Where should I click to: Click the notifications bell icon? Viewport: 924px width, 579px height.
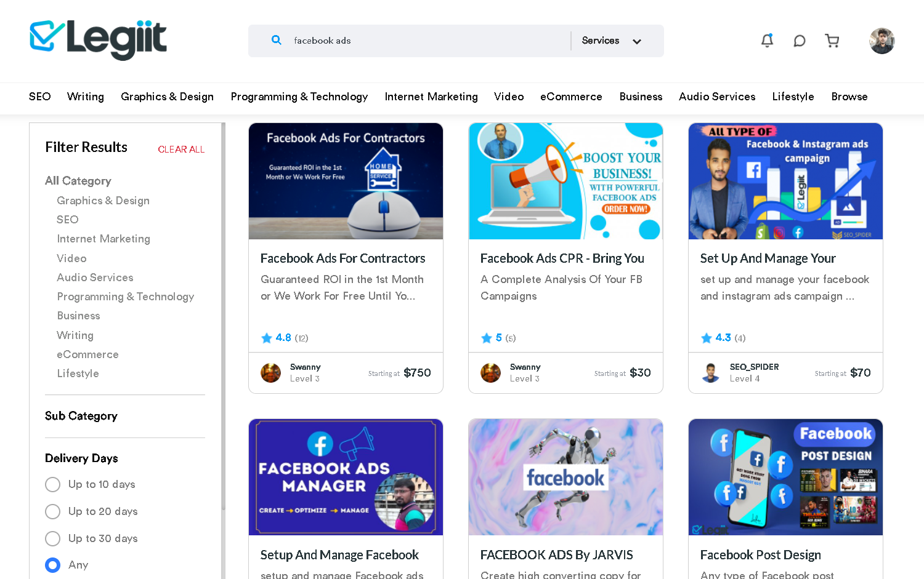click(767, 41)
